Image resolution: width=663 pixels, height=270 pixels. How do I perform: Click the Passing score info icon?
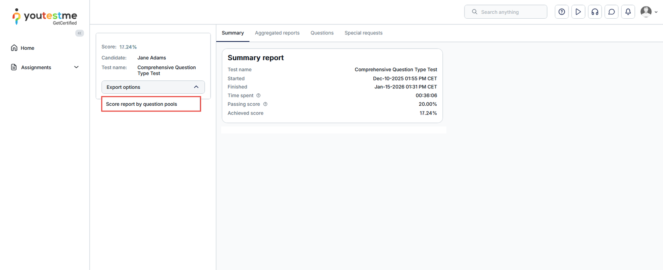266,104
